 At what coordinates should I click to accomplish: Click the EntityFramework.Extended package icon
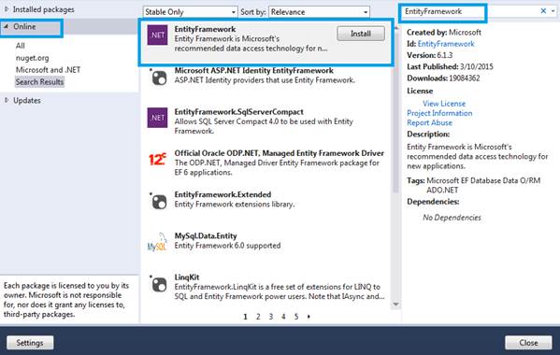click(x=159, y=201)
